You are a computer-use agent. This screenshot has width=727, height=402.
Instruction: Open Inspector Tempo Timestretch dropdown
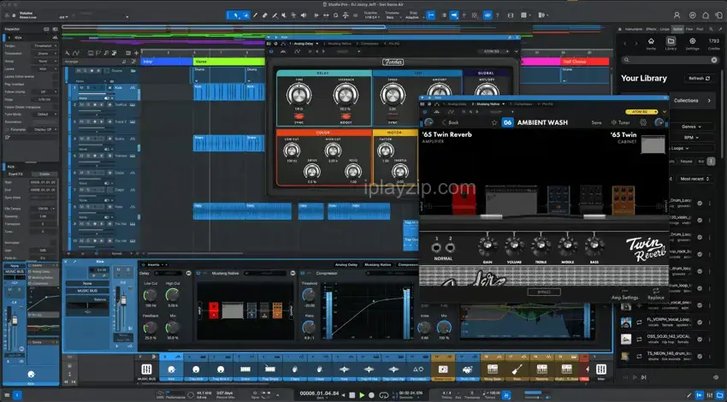click(45, 46)
